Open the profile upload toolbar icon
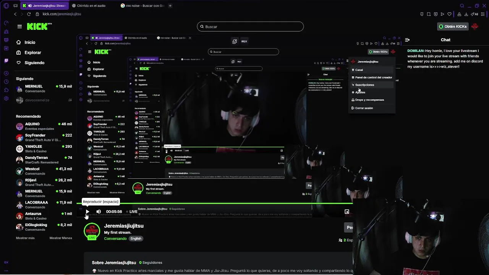Image resolution: width=489 pixels, height=275 pixels. 459,14
